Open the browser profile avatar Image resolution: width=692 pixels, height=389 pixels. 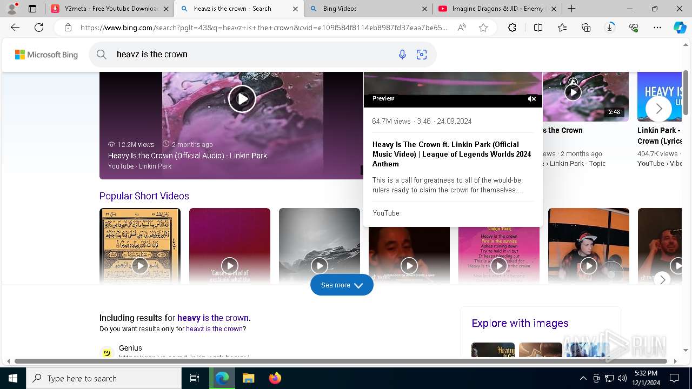pos(12,8)
